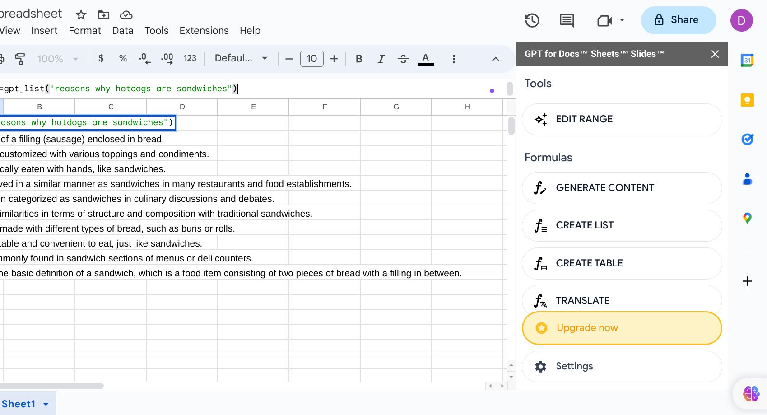The height and width of the screenshot is (415, 767).
Task: Increase decimal places
Action: click(x=167, y=59)
